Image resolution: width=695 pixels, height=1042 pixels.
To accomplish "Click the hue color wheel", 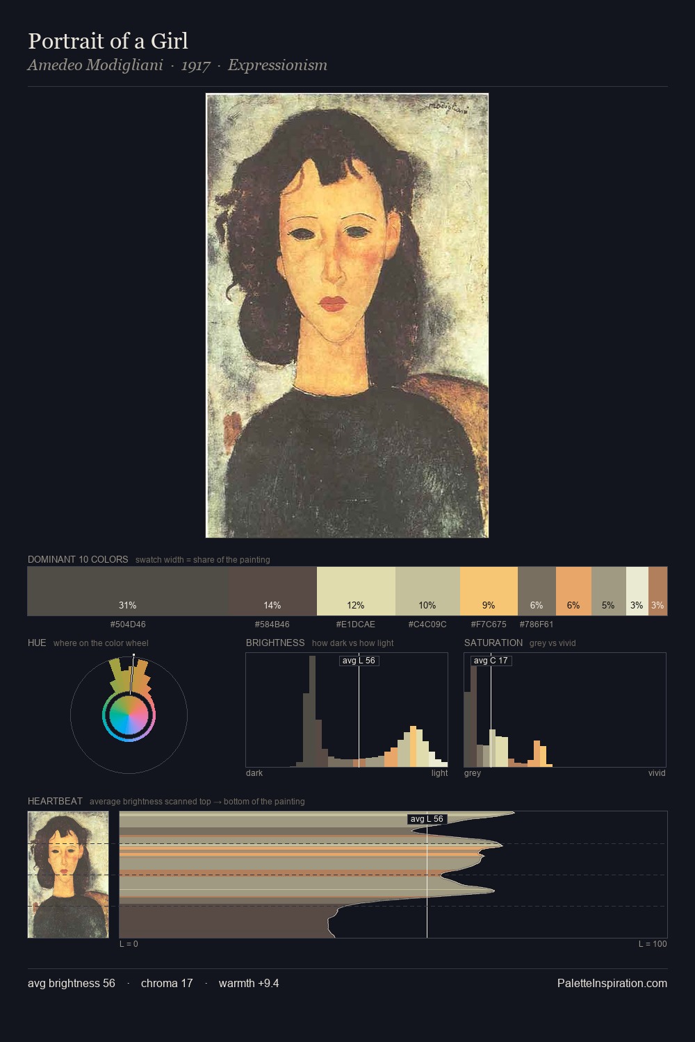I will pos(129,715).
